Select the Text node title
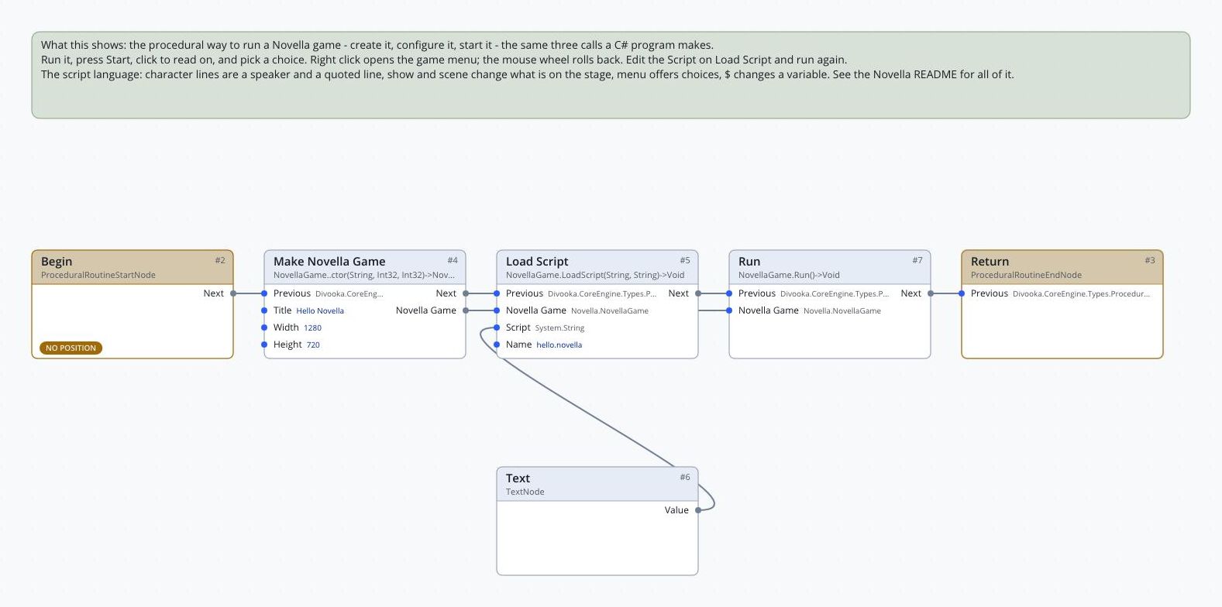Screen dimensions: 1222x607 coord(518,478)
